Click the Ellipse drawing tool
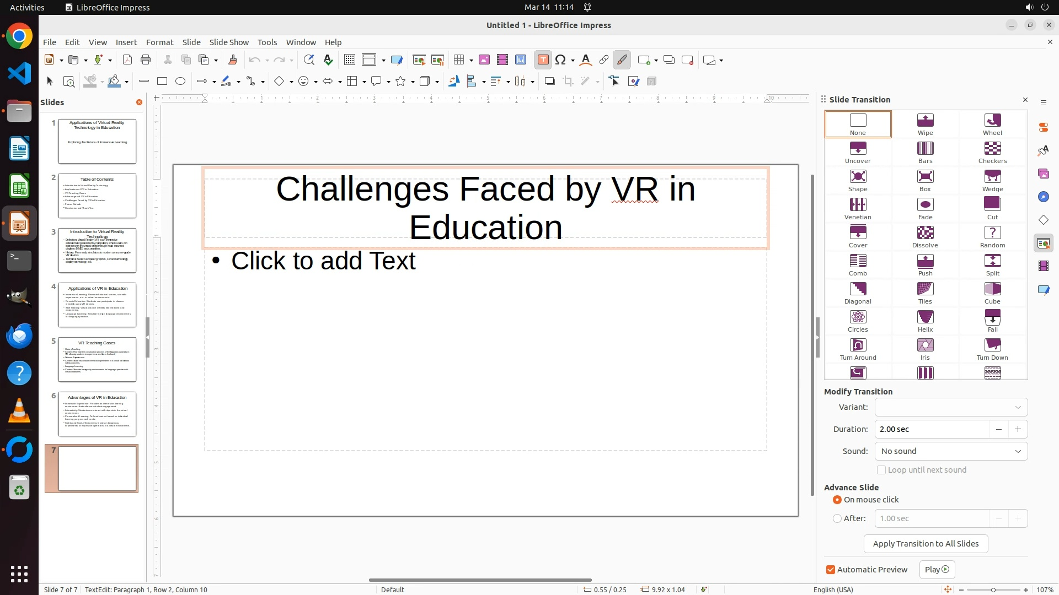 (180, 82)
